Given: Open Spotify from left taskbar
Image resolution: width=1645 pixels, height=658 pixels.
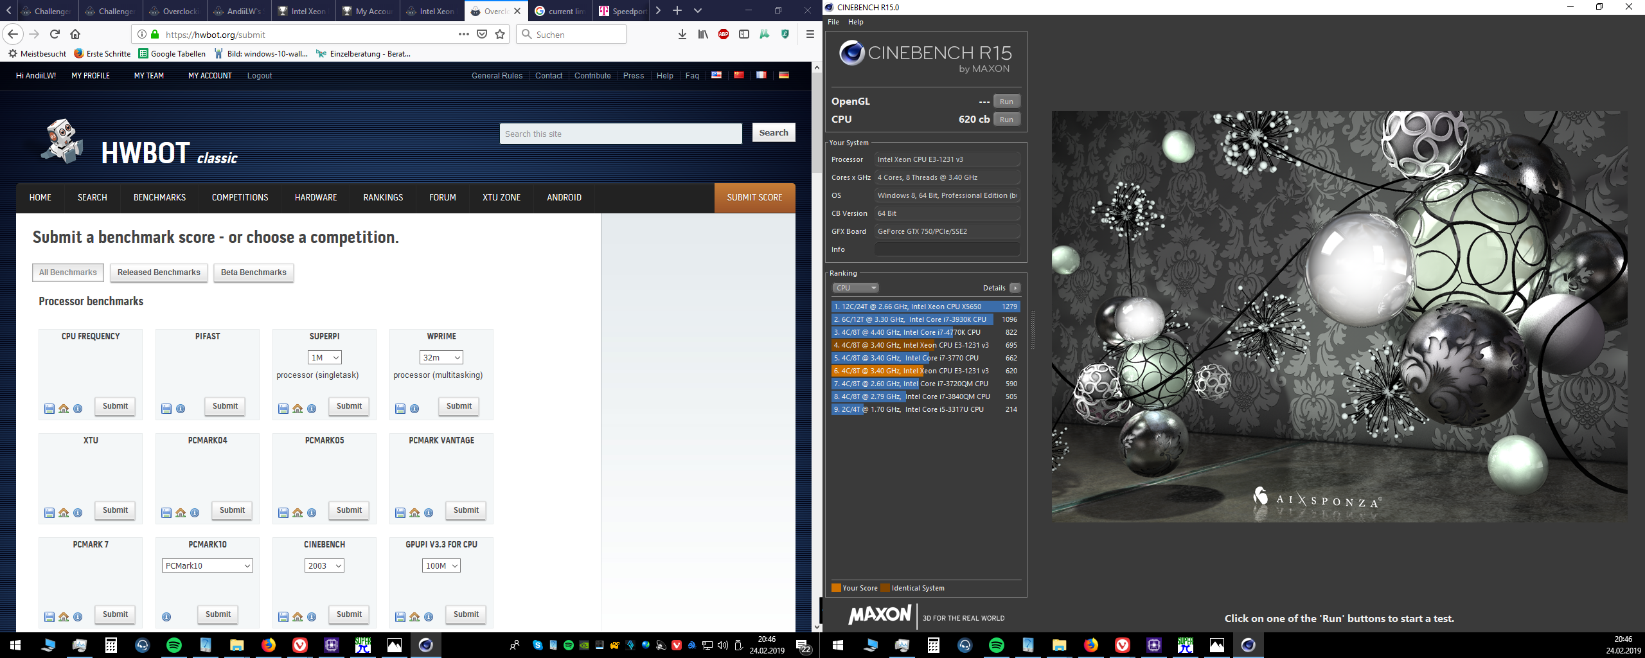Looking at the screenshot, I should coord(173,645).
